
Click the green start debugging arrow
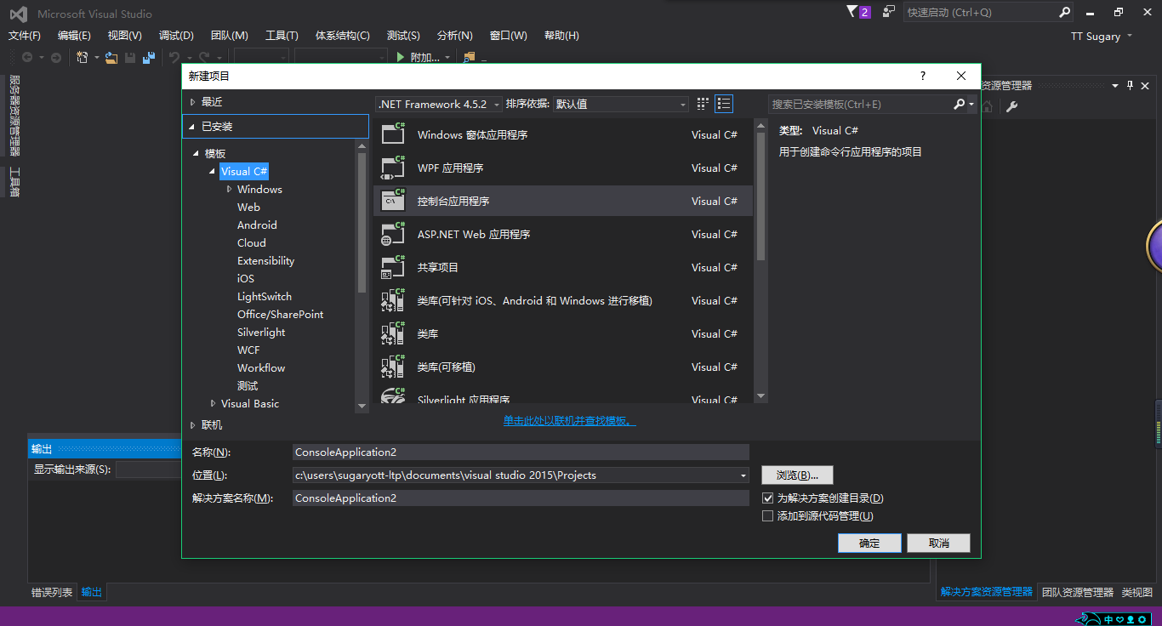coord(401,57)
